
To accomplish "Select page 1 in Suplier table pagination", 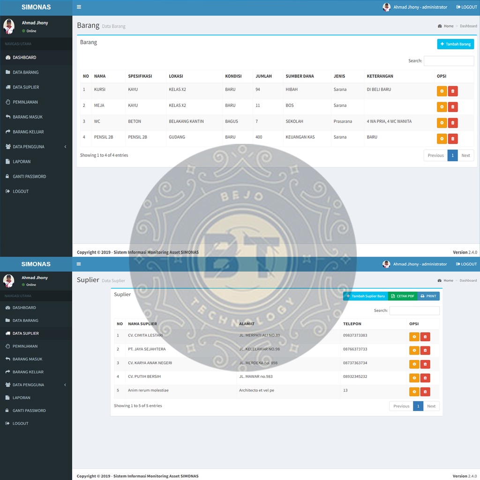I will pyautogui.click(x=418, y=406).
